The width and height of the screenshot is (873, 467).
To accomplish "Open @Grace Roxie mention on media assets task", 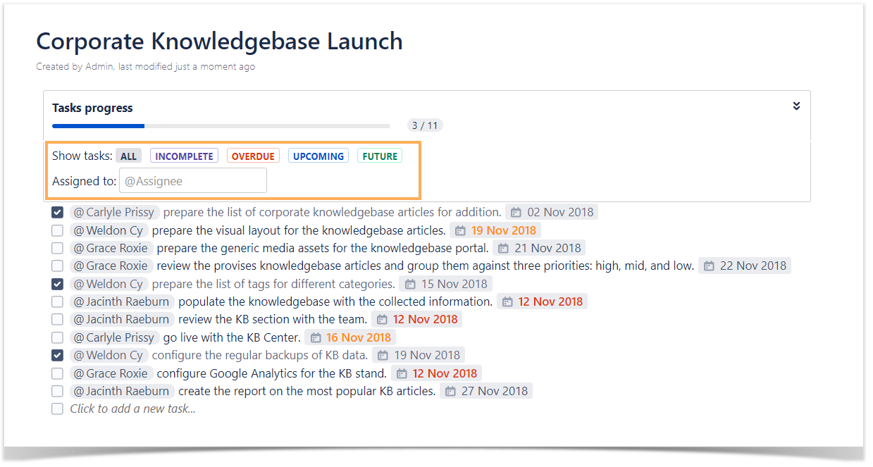I will click(111, 248).
